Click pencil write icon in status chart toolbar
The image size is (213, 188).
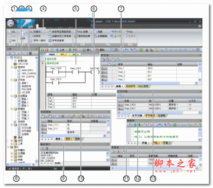pos(73,116)
